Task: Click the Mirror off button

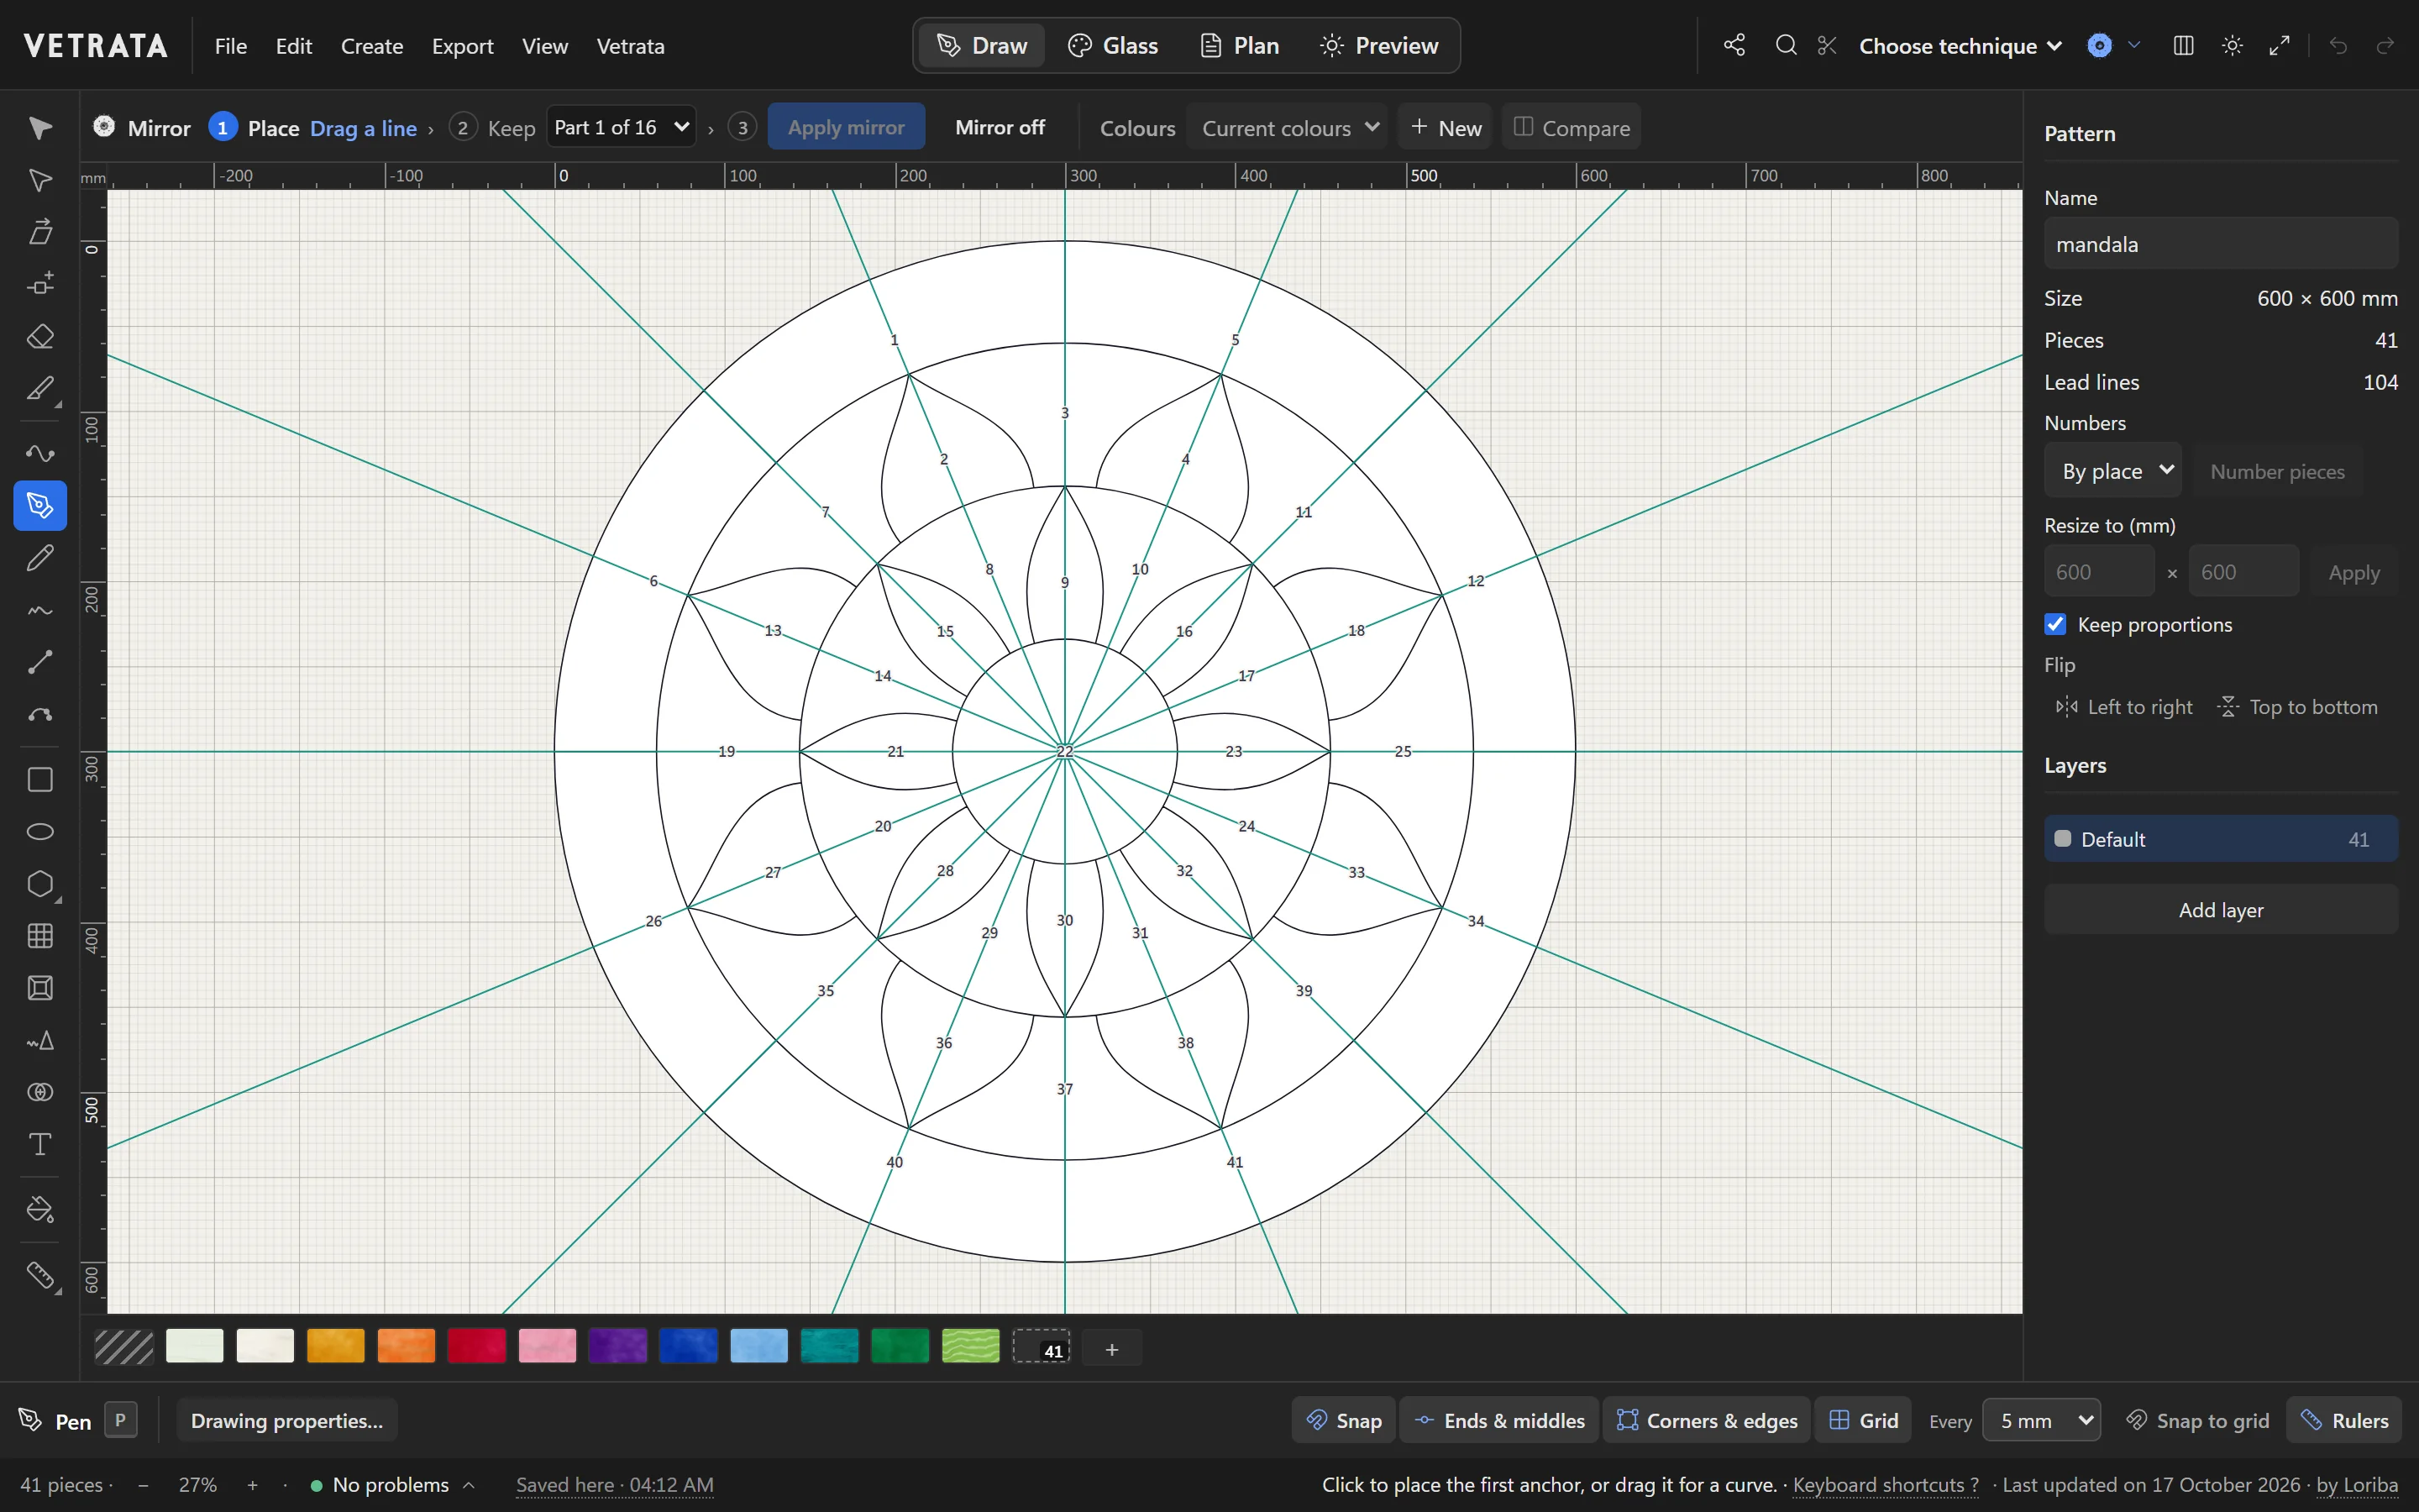Action: 1000,127
